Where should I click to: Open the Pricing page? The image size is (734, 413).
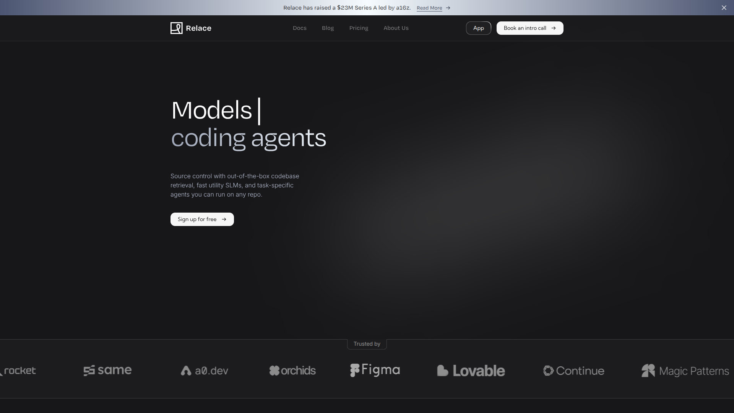tap(359, 28)
